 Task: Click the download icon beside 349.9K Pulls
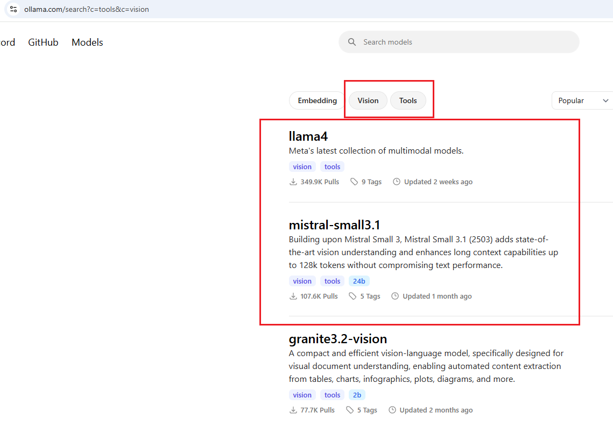pos(293,182)
